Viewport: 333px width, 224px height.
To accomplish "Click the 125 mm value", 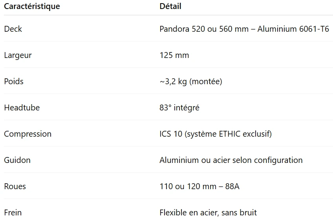I will pos(174,55).
